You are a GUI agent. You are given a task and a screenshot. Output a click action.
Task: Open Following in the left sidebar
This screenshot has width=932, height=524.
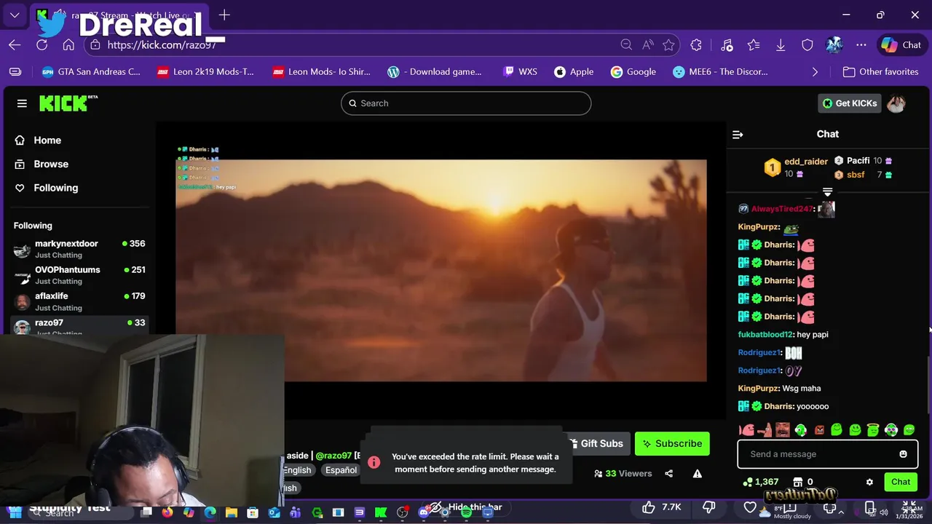(x=55, y=188)
